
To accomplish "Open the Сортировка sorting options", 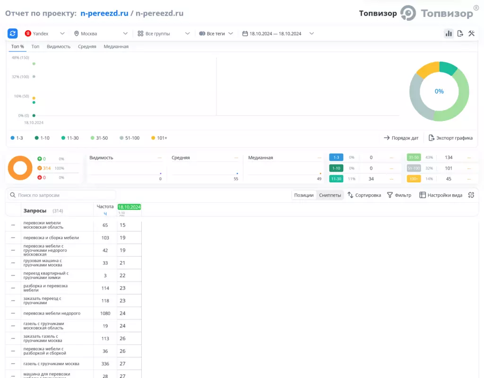I will tap(364, 195).
